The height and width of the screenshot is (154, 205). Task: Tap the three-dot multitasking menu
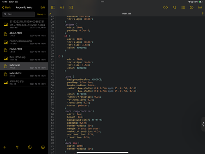(x=102, y=2)
